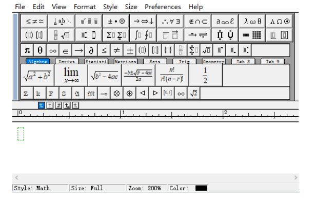The height and width of the screenshot is (198, 315).
Task: Insert infinity symbol from small bar
Action: pyautogui.click(x=53, y=50)
